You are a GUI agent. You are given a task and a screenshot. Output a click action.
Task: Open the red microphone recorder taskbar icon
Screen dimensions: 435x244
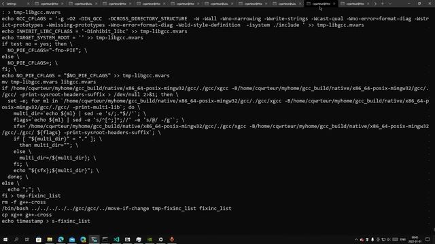(172, 239)
